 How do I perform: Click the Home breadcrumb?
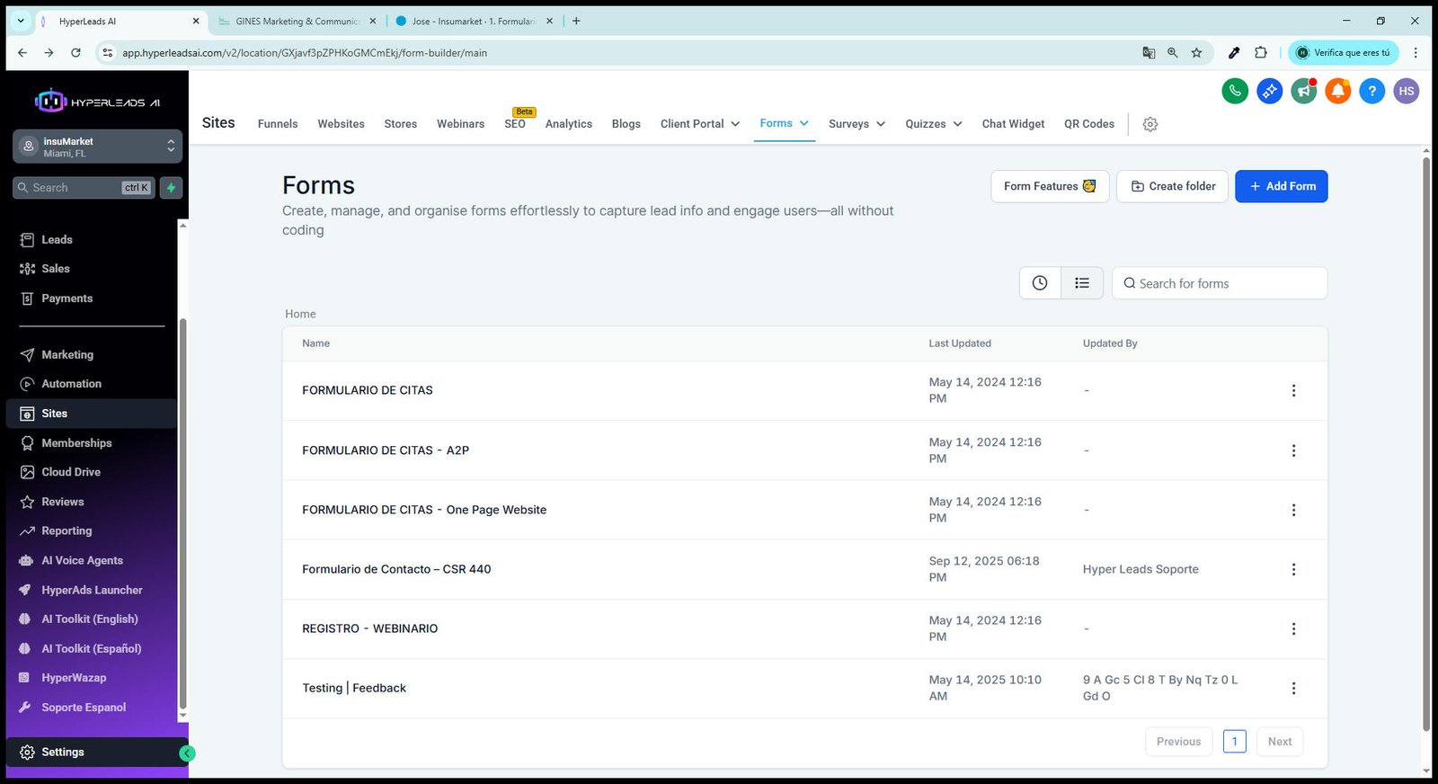[300, 314]
